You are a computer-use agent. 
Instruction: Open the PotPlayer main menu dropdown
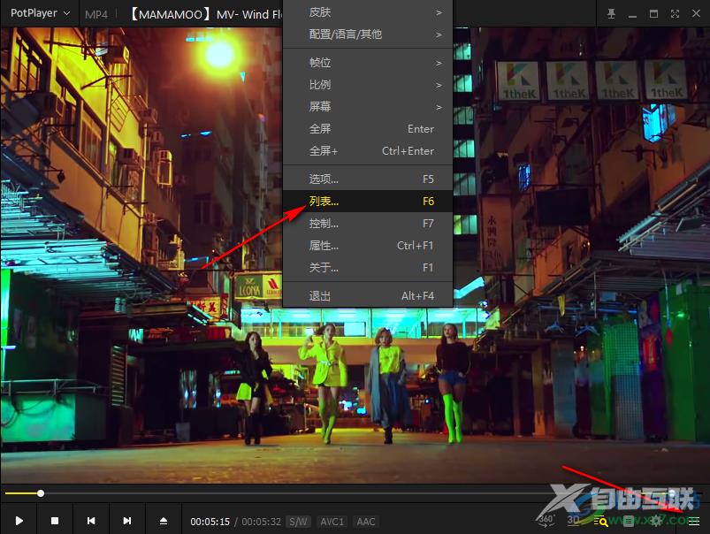(x=40, y=13)
